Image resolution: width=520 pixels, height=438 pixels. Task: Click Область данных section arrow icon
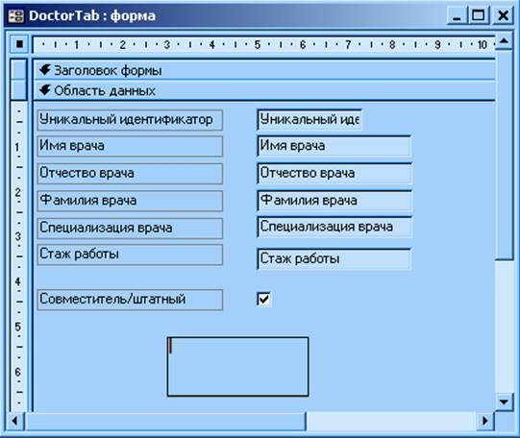click(45, 89)
